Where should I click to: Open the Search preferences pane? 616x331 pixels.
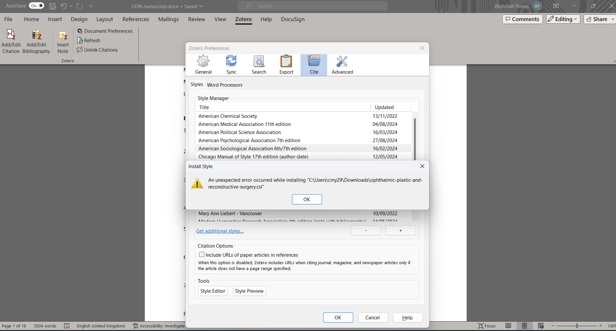259,65
